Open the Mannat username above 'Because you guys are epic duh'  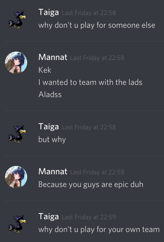click(x=53, y=172)
